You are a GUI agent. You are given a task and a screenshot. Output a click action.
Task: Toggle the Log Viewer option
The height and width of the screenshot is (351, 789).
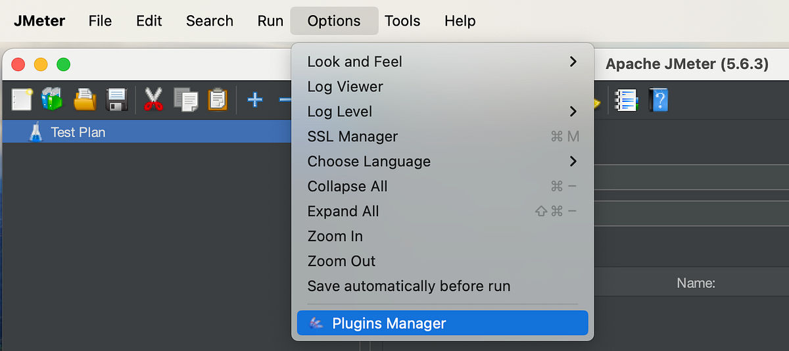[x=345, y=86]
